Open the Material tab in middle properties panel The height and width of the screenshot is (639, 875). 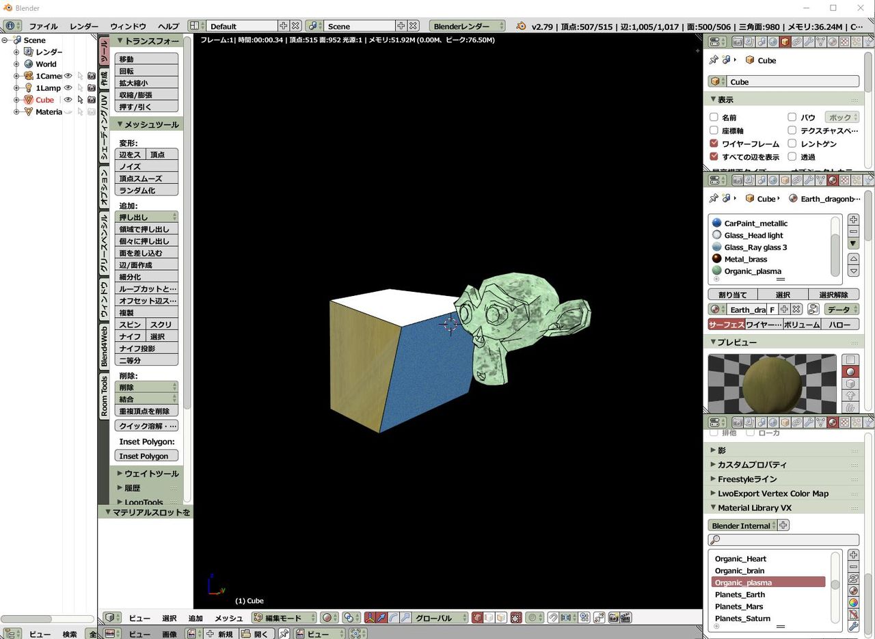[x=832, y=180]
